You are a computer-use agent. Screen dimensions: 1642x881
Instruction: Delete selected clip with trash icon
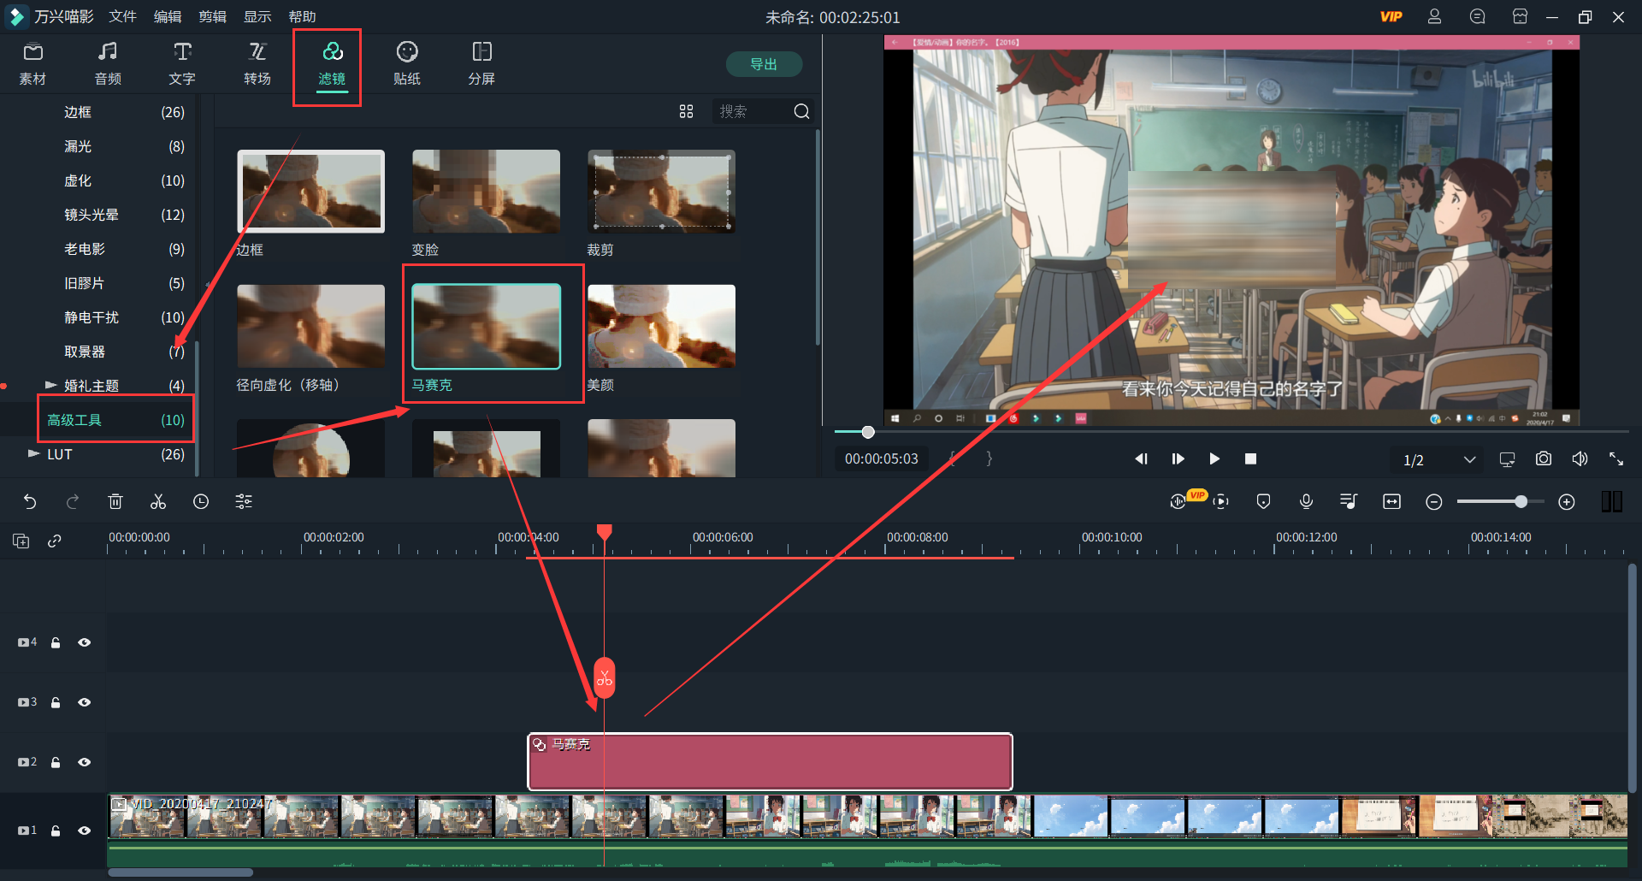[x=115, y=502]
